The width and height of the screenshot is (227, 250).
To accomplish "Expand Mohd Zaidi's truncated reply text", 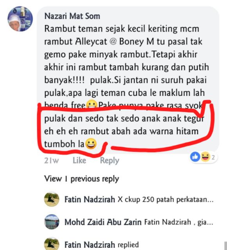I will coord(179,222).
